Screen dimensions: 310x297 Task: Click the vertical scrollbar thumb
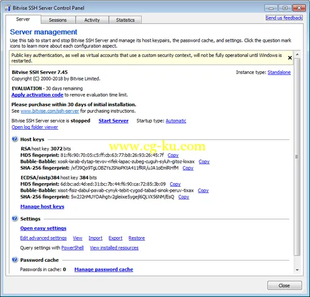coord(297,157)
